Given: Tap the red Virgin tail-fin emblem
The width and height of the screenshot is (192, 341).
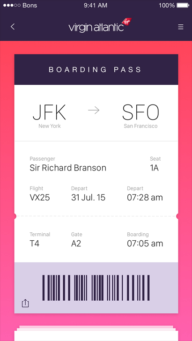Looking at the screenshot, I should (x=127, y=22).
